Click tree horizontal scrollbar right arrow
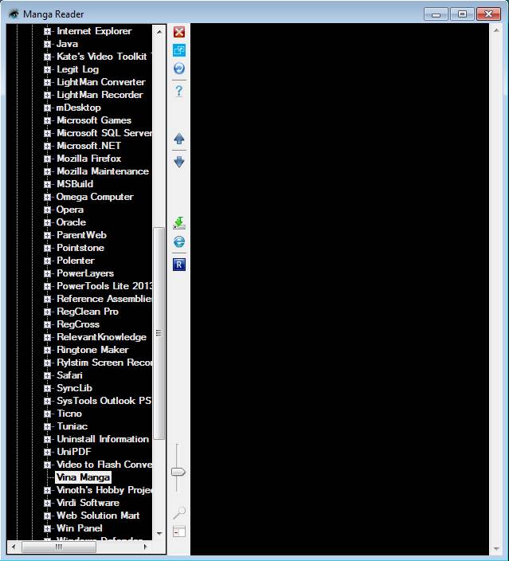The image size is (509, 561). pos(145,547)
